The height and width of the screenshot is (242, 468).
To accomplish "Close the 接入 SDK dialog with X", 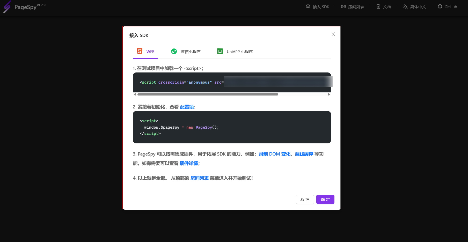I will (x=333, y=34).
